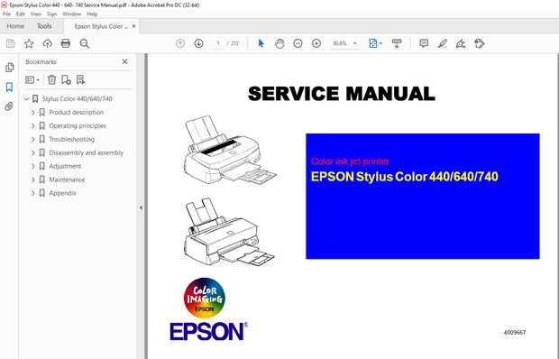Click the 80.6% zoom value field
The width and height of the screenshot is (559, 359).
point(340,43)
